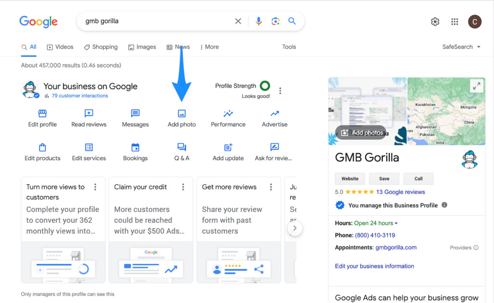The height and width of the screenshot is (303, 494).
Task: Submit search with the magnifying glass icon
Action: coord(292,21)
